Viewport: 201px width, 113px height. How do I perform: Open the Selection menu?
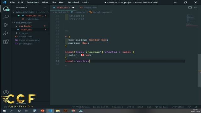click(33, 3)
